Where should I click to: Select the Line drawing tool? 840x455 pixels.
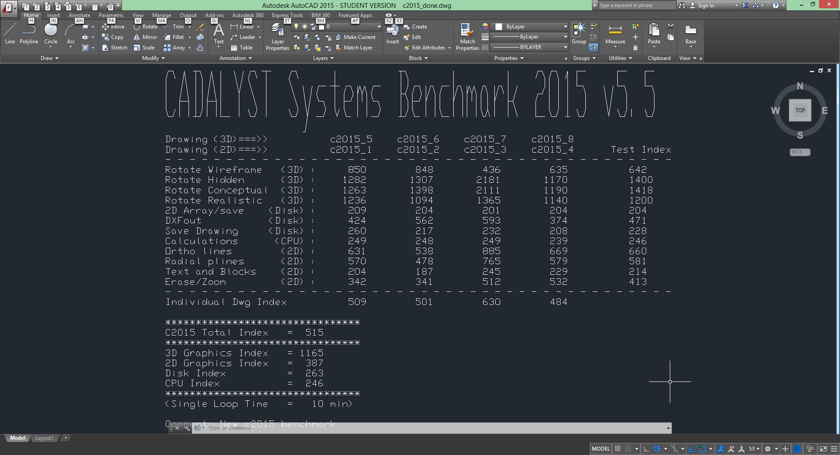(x=10, y=34)
